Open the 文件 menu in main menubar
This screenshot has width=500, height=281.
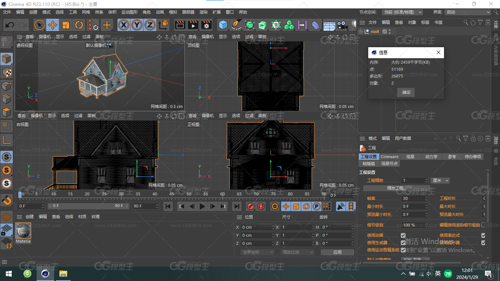[x=7, y=12]
